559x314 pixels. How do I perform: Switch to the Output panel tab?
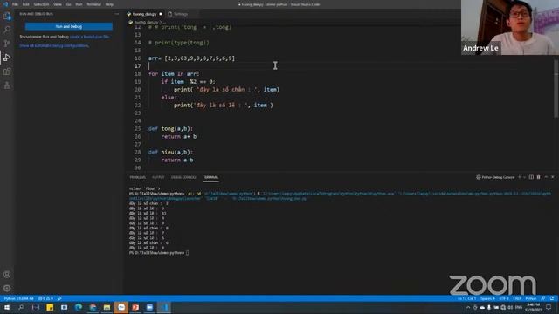pyautogui.click(x=158, y=177)
